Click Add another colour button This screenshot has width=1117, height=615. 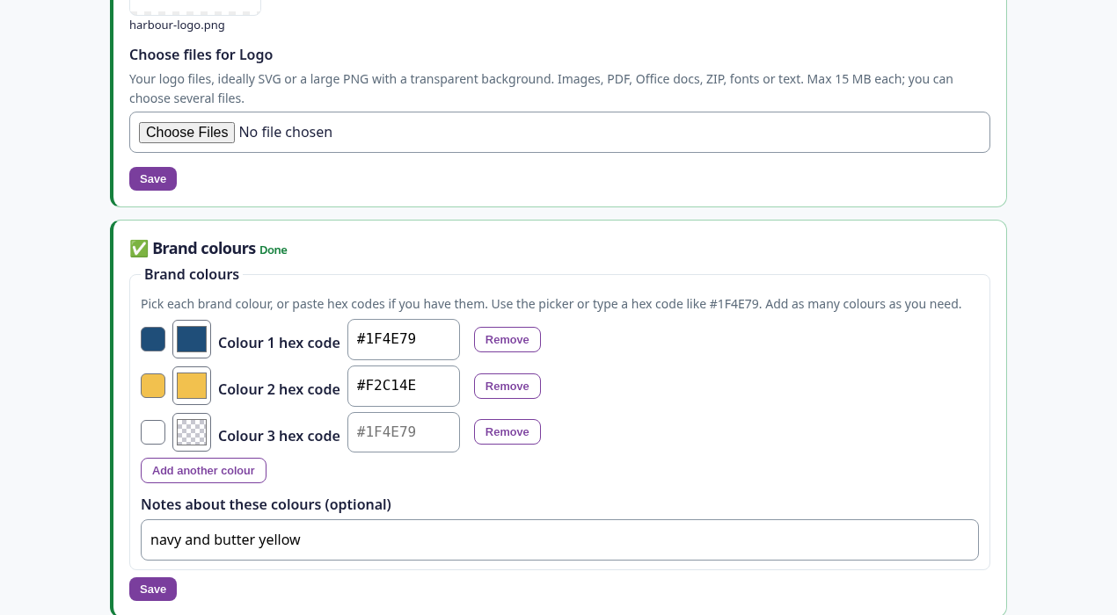[203, 470]
